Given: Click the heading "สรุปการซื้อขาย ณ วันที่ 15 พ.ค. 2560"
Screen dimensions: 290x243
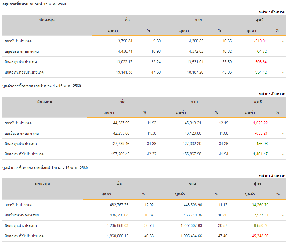Looking at the screenshot, I should pos(34,4).
